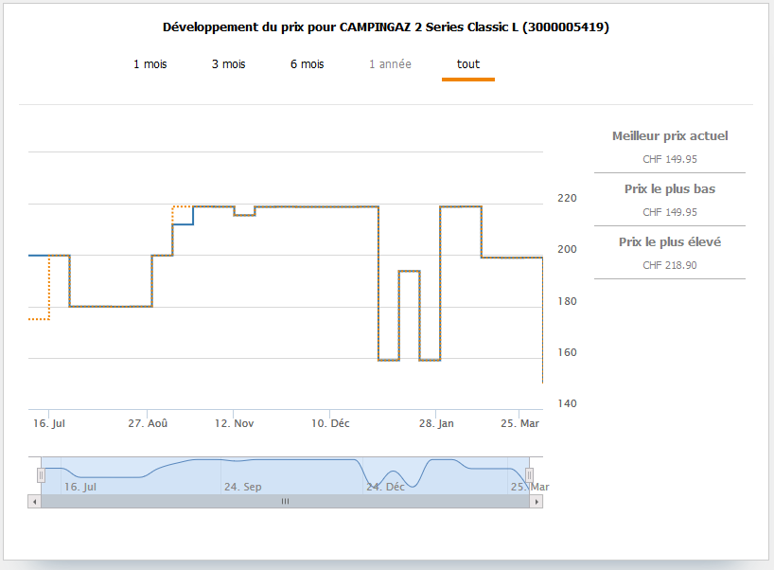
Task: Click the right navigator range handle
Action: [x=529, y=475]
